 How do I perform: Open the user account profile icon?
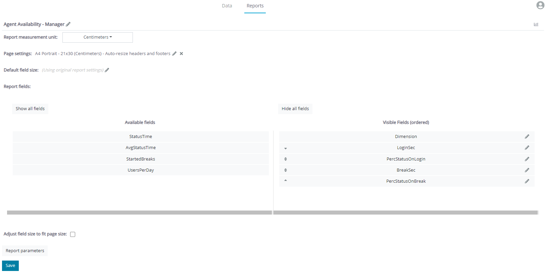coord(540,5)
